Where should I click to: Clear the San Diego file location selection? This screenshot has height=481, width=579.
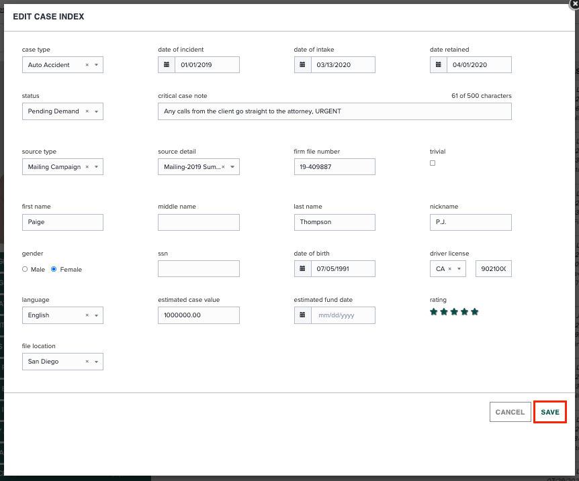tap(87, 361)
